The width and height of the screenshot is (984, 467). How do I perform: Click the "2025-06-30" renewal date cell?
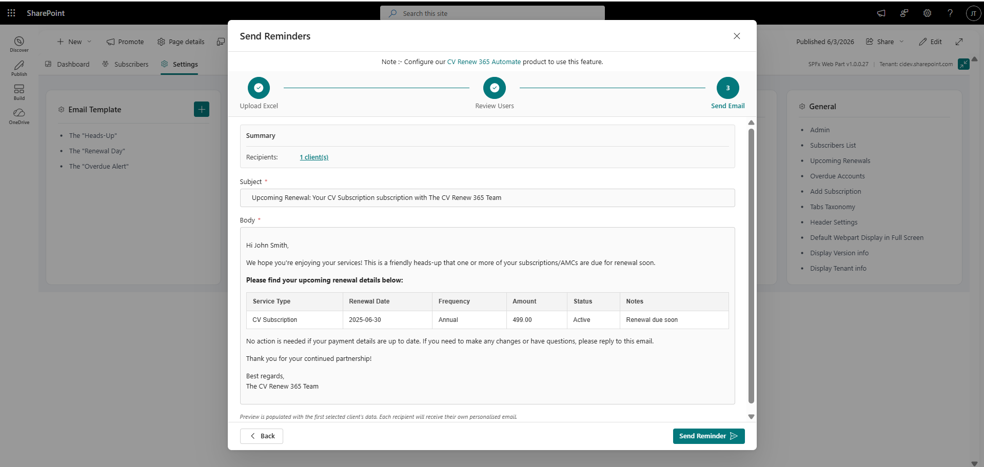pyautogui.click(x=387, y=320)
